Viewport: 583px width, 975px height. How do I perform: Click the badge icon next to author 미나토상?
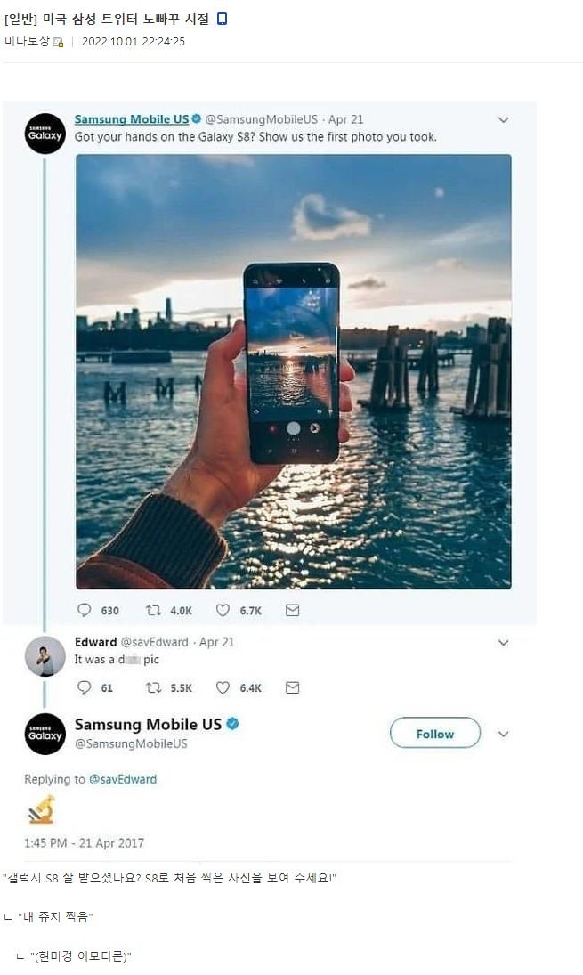point(59,42)
